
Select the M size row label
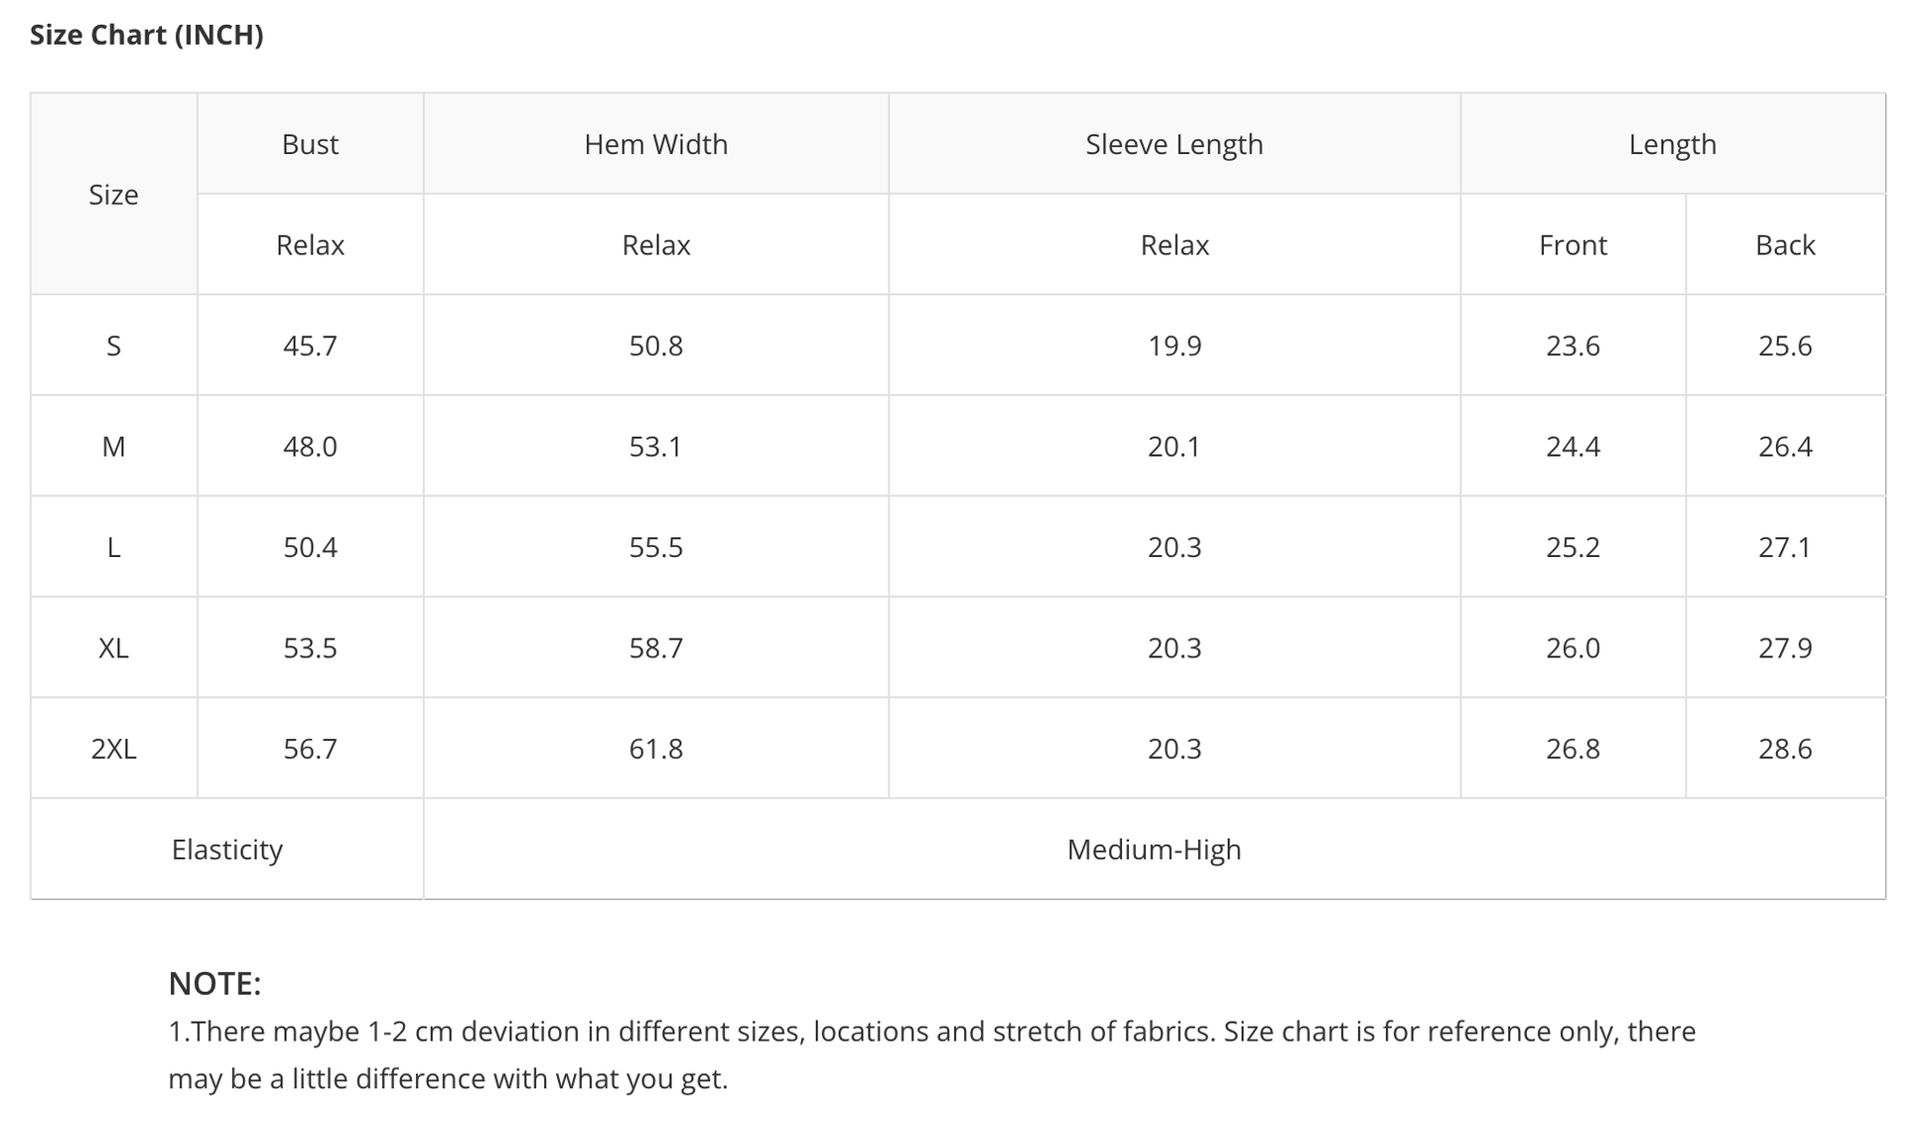[x=113, y=447]
